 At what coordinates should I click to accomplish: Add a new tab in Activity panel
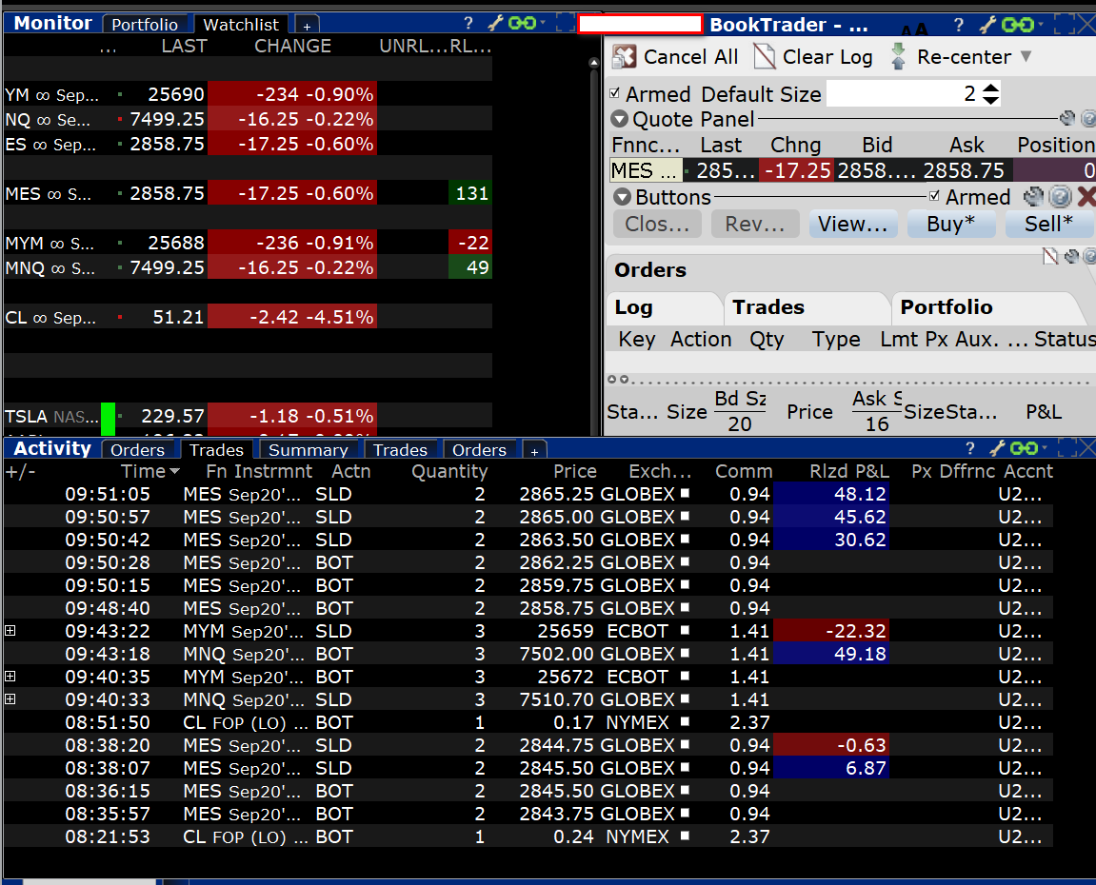[x=534, y=450]
